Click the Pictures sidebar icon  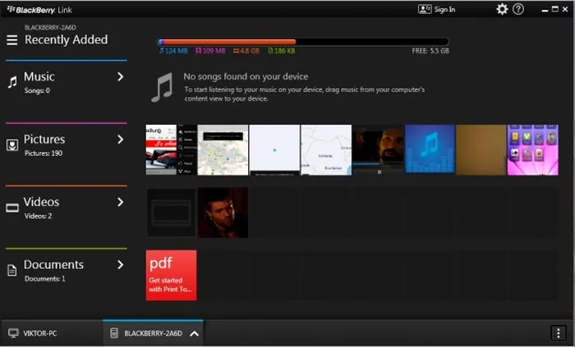coord(12,145)
